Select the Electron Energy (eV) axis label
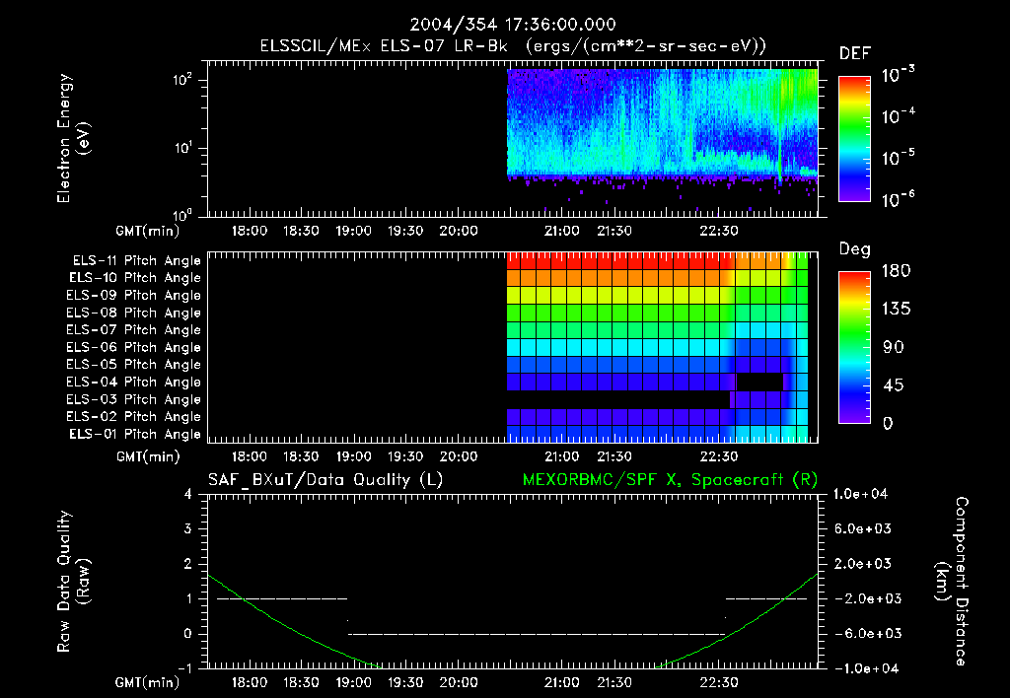Viewport: 1010px width, 698px height. pos(73,138)
